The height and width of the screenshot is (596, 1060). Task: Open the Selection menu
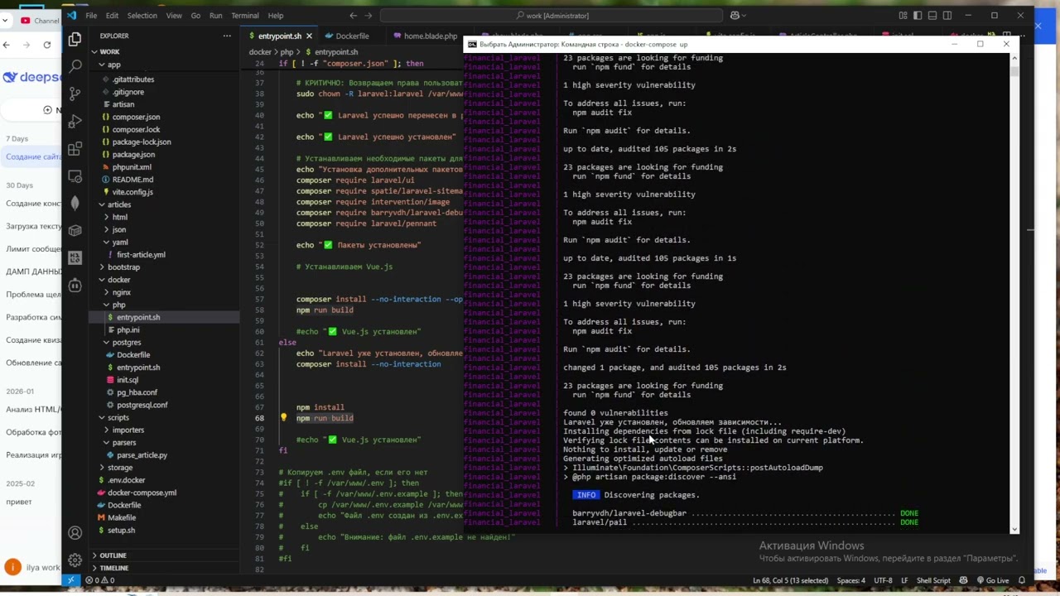pos(142,15)
